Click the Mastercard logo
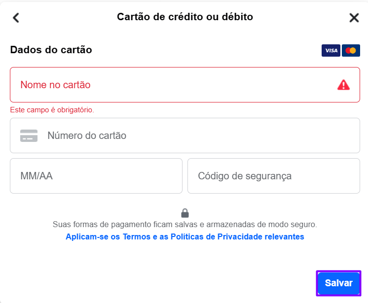This screenshot has width=368, height=303. [351, 50]
